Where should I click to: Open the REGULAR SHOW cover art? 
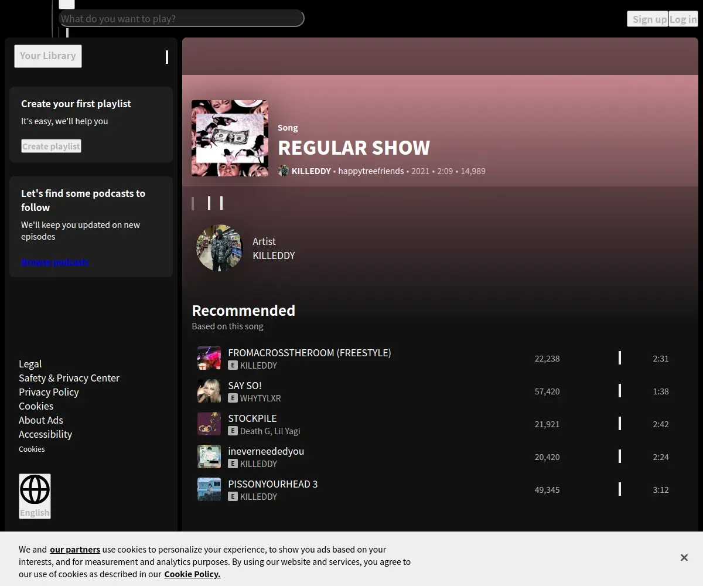coord(230,138)
